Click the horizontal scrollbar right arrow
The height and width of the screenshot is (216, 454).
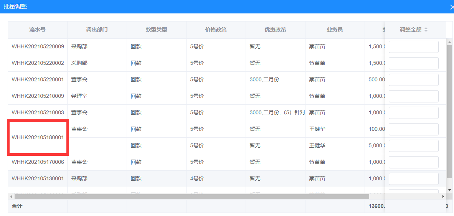click(x=443, y=196)
